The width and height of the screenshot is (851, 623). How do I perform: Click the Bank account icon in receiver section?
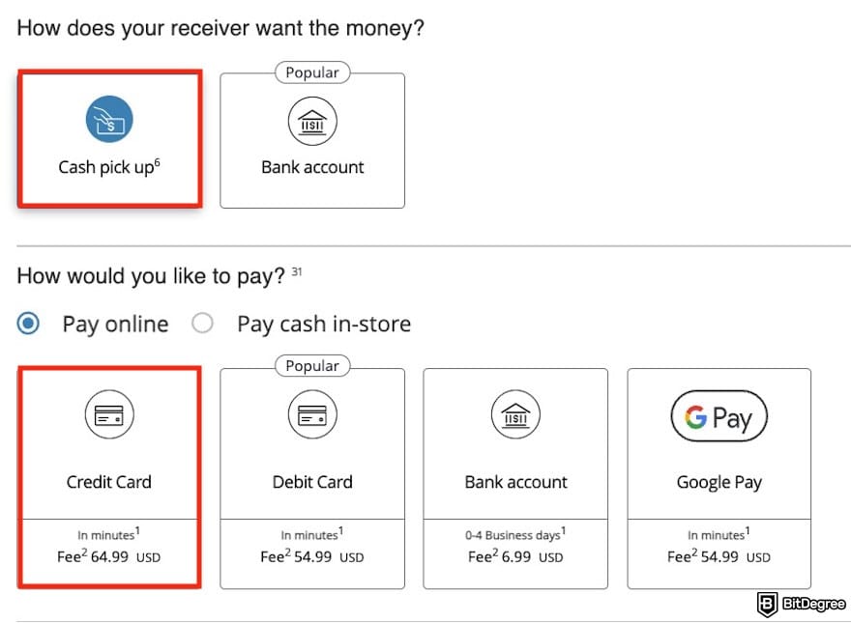pos(311,122)
